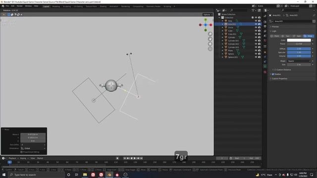The height and width of the screenshot is (178, 317).
Task: Exclude Collection from view layer checkbox
Action: coord(253,18)
